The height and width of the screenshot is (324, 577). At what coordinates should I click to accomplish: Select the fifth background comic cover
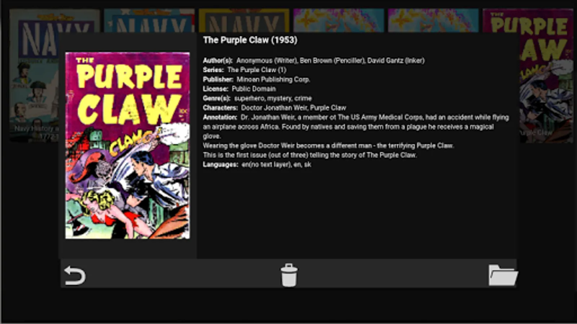pyautogui.click(x=433, y=21)
